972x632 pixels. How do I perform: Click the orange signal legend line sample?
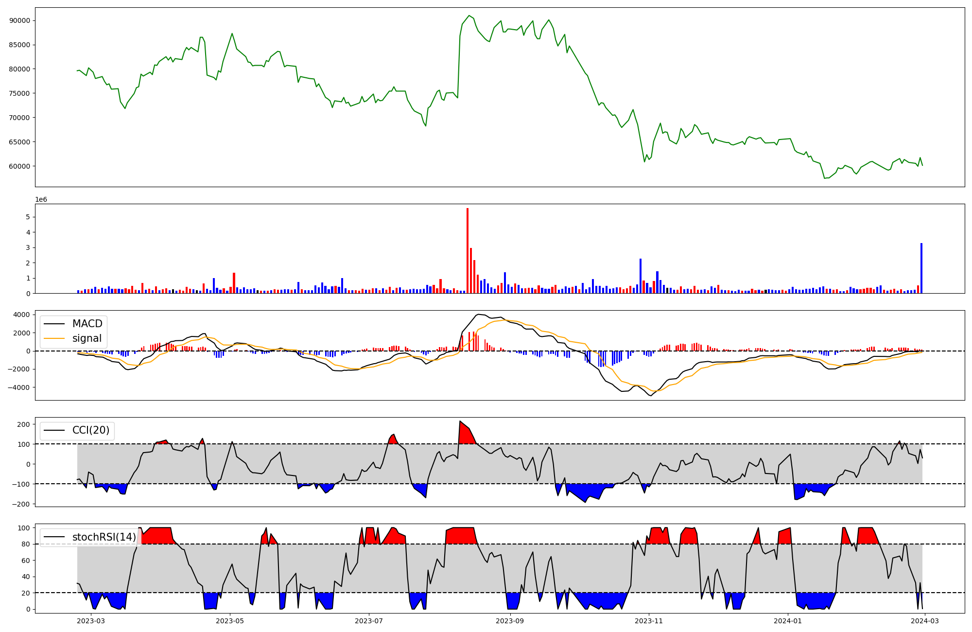(53, 338)
